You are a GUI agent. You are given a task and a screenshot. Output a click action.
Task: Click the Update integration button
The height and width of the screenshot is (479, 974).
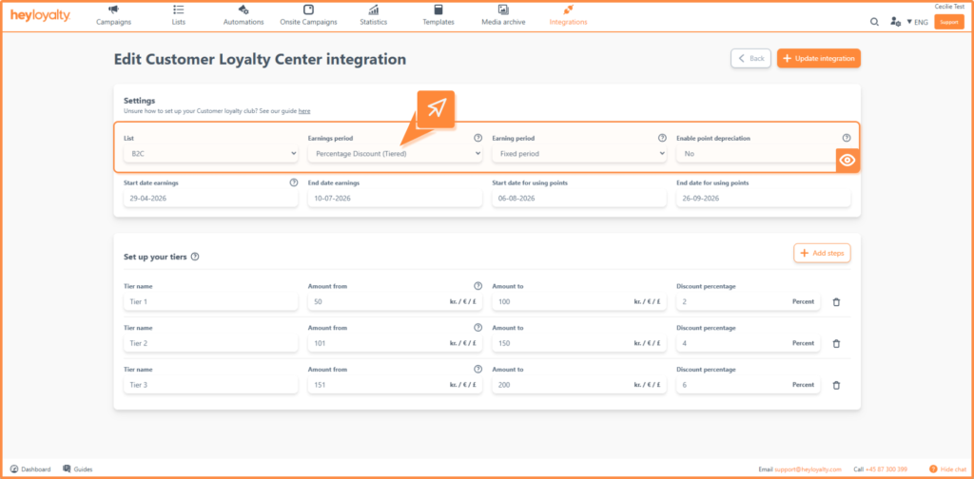coord(819,58)
